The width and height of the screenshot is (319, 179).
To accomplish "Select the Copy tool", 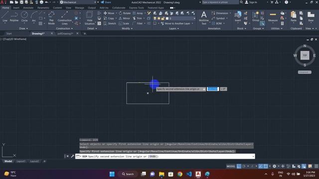I will [109, 18].
